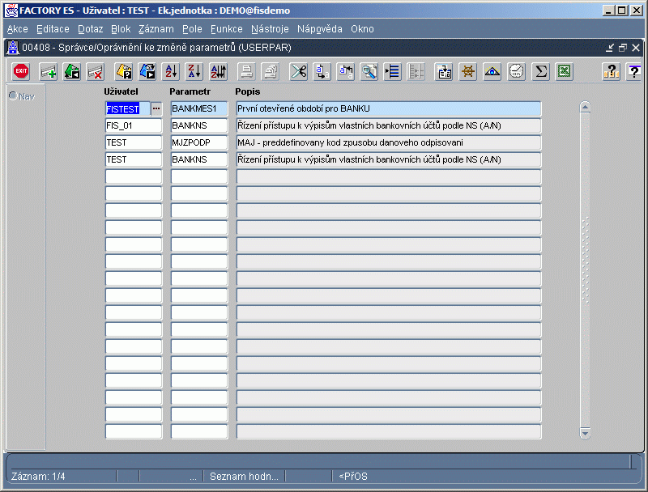Click the FISTEST user field
This screenshot has height=492, width=648.
(x=128, y=108)
